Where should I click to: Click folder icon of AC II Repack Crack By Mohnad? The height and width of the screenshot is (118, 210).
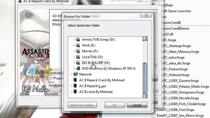tap(75, 80)
